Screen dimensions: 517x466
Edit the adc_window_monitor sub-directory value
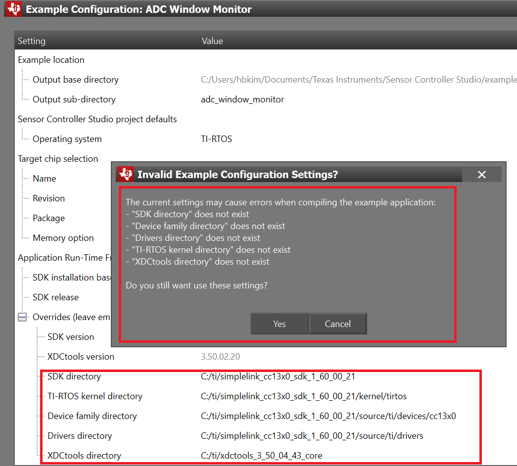click(x=242, y=99)
